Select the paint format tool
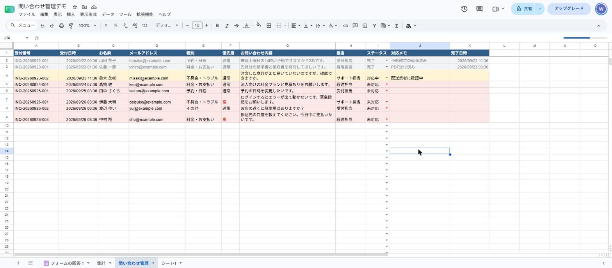 [71, 26]
